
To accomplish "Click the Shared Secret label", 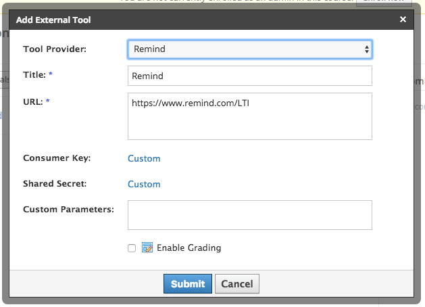I will coord(55,184).
